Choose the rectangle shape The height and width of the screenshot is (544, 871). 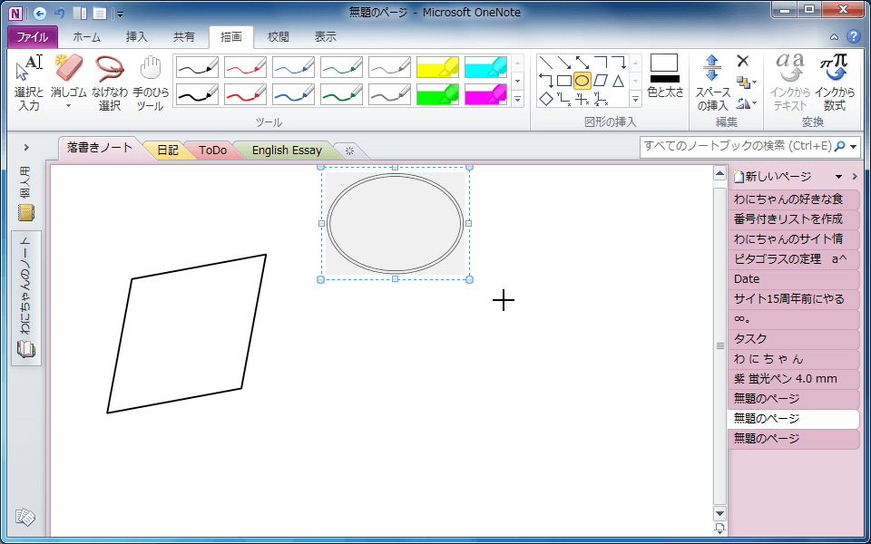(x=563, y=81)
